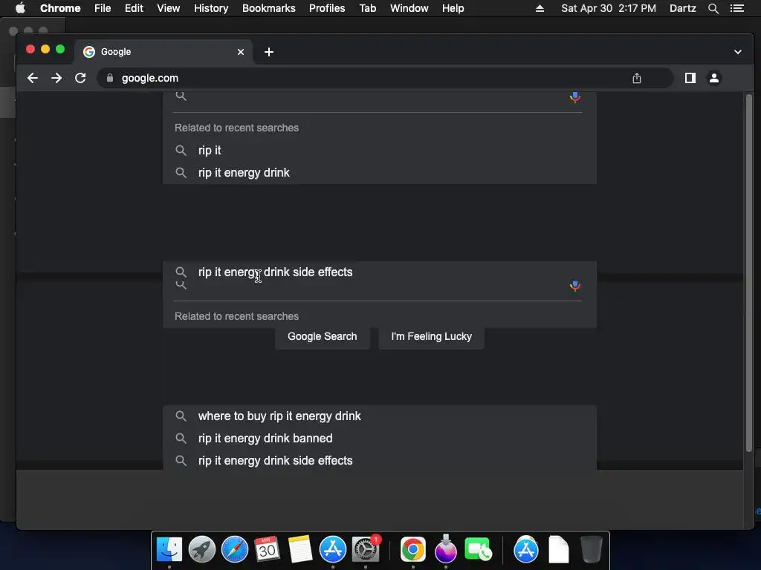761x570 pixels.
Task: Open Google Chrome from the Dock
Action: coord(413,550)
